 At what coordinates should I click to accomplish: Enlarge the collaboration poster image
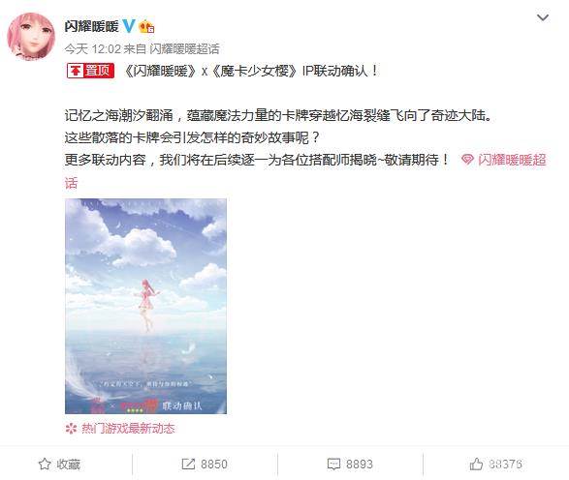click(145, 306)
